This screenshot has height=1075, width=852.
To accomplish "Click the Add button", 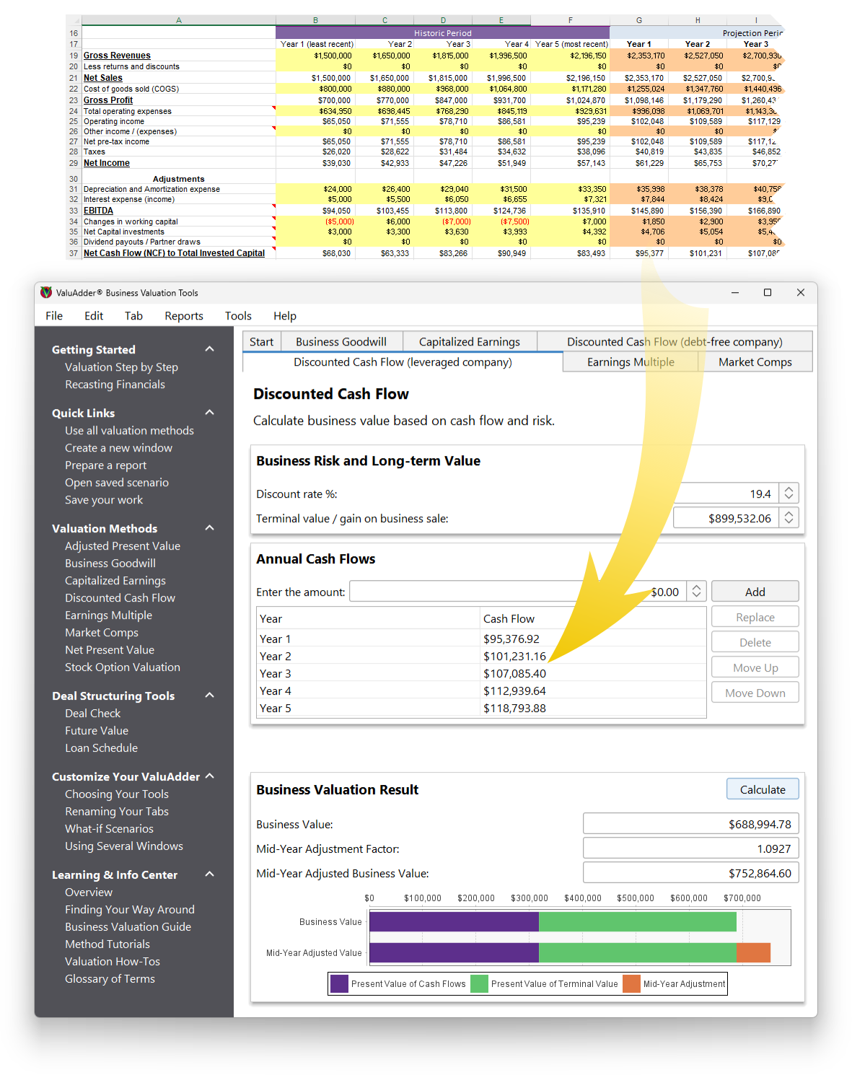I will (x=755, y=592).
